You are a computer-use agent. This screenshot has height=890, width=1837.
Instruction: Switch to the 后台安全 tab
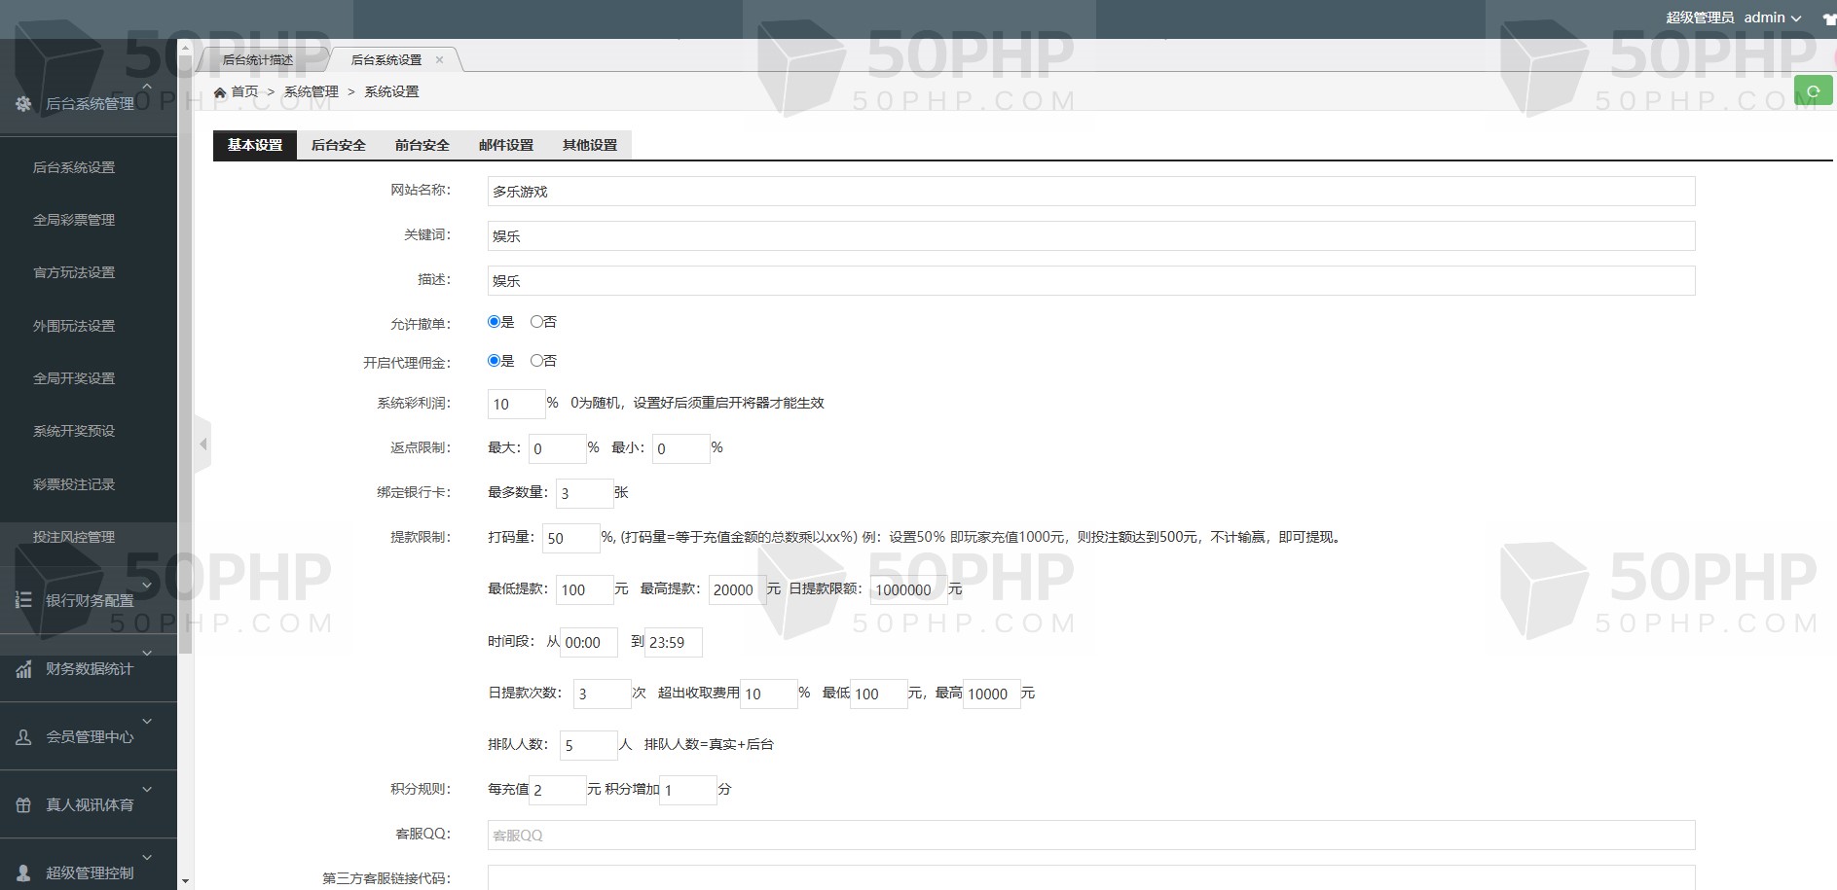[x=338, y=145]
